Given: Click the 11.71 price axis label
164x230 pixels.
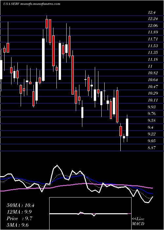Looking at the screenshot, I should click(x=153, y=39).
